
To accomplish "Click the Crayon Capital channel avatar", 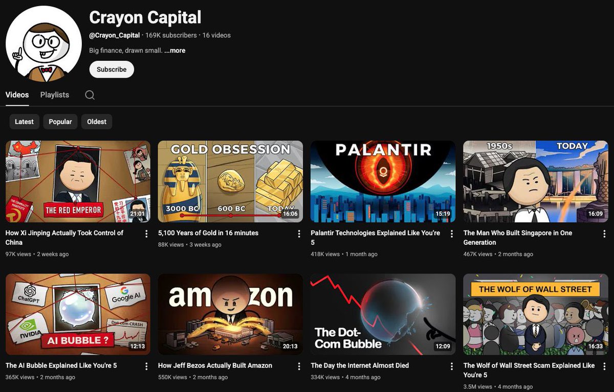I will point(43,44).
